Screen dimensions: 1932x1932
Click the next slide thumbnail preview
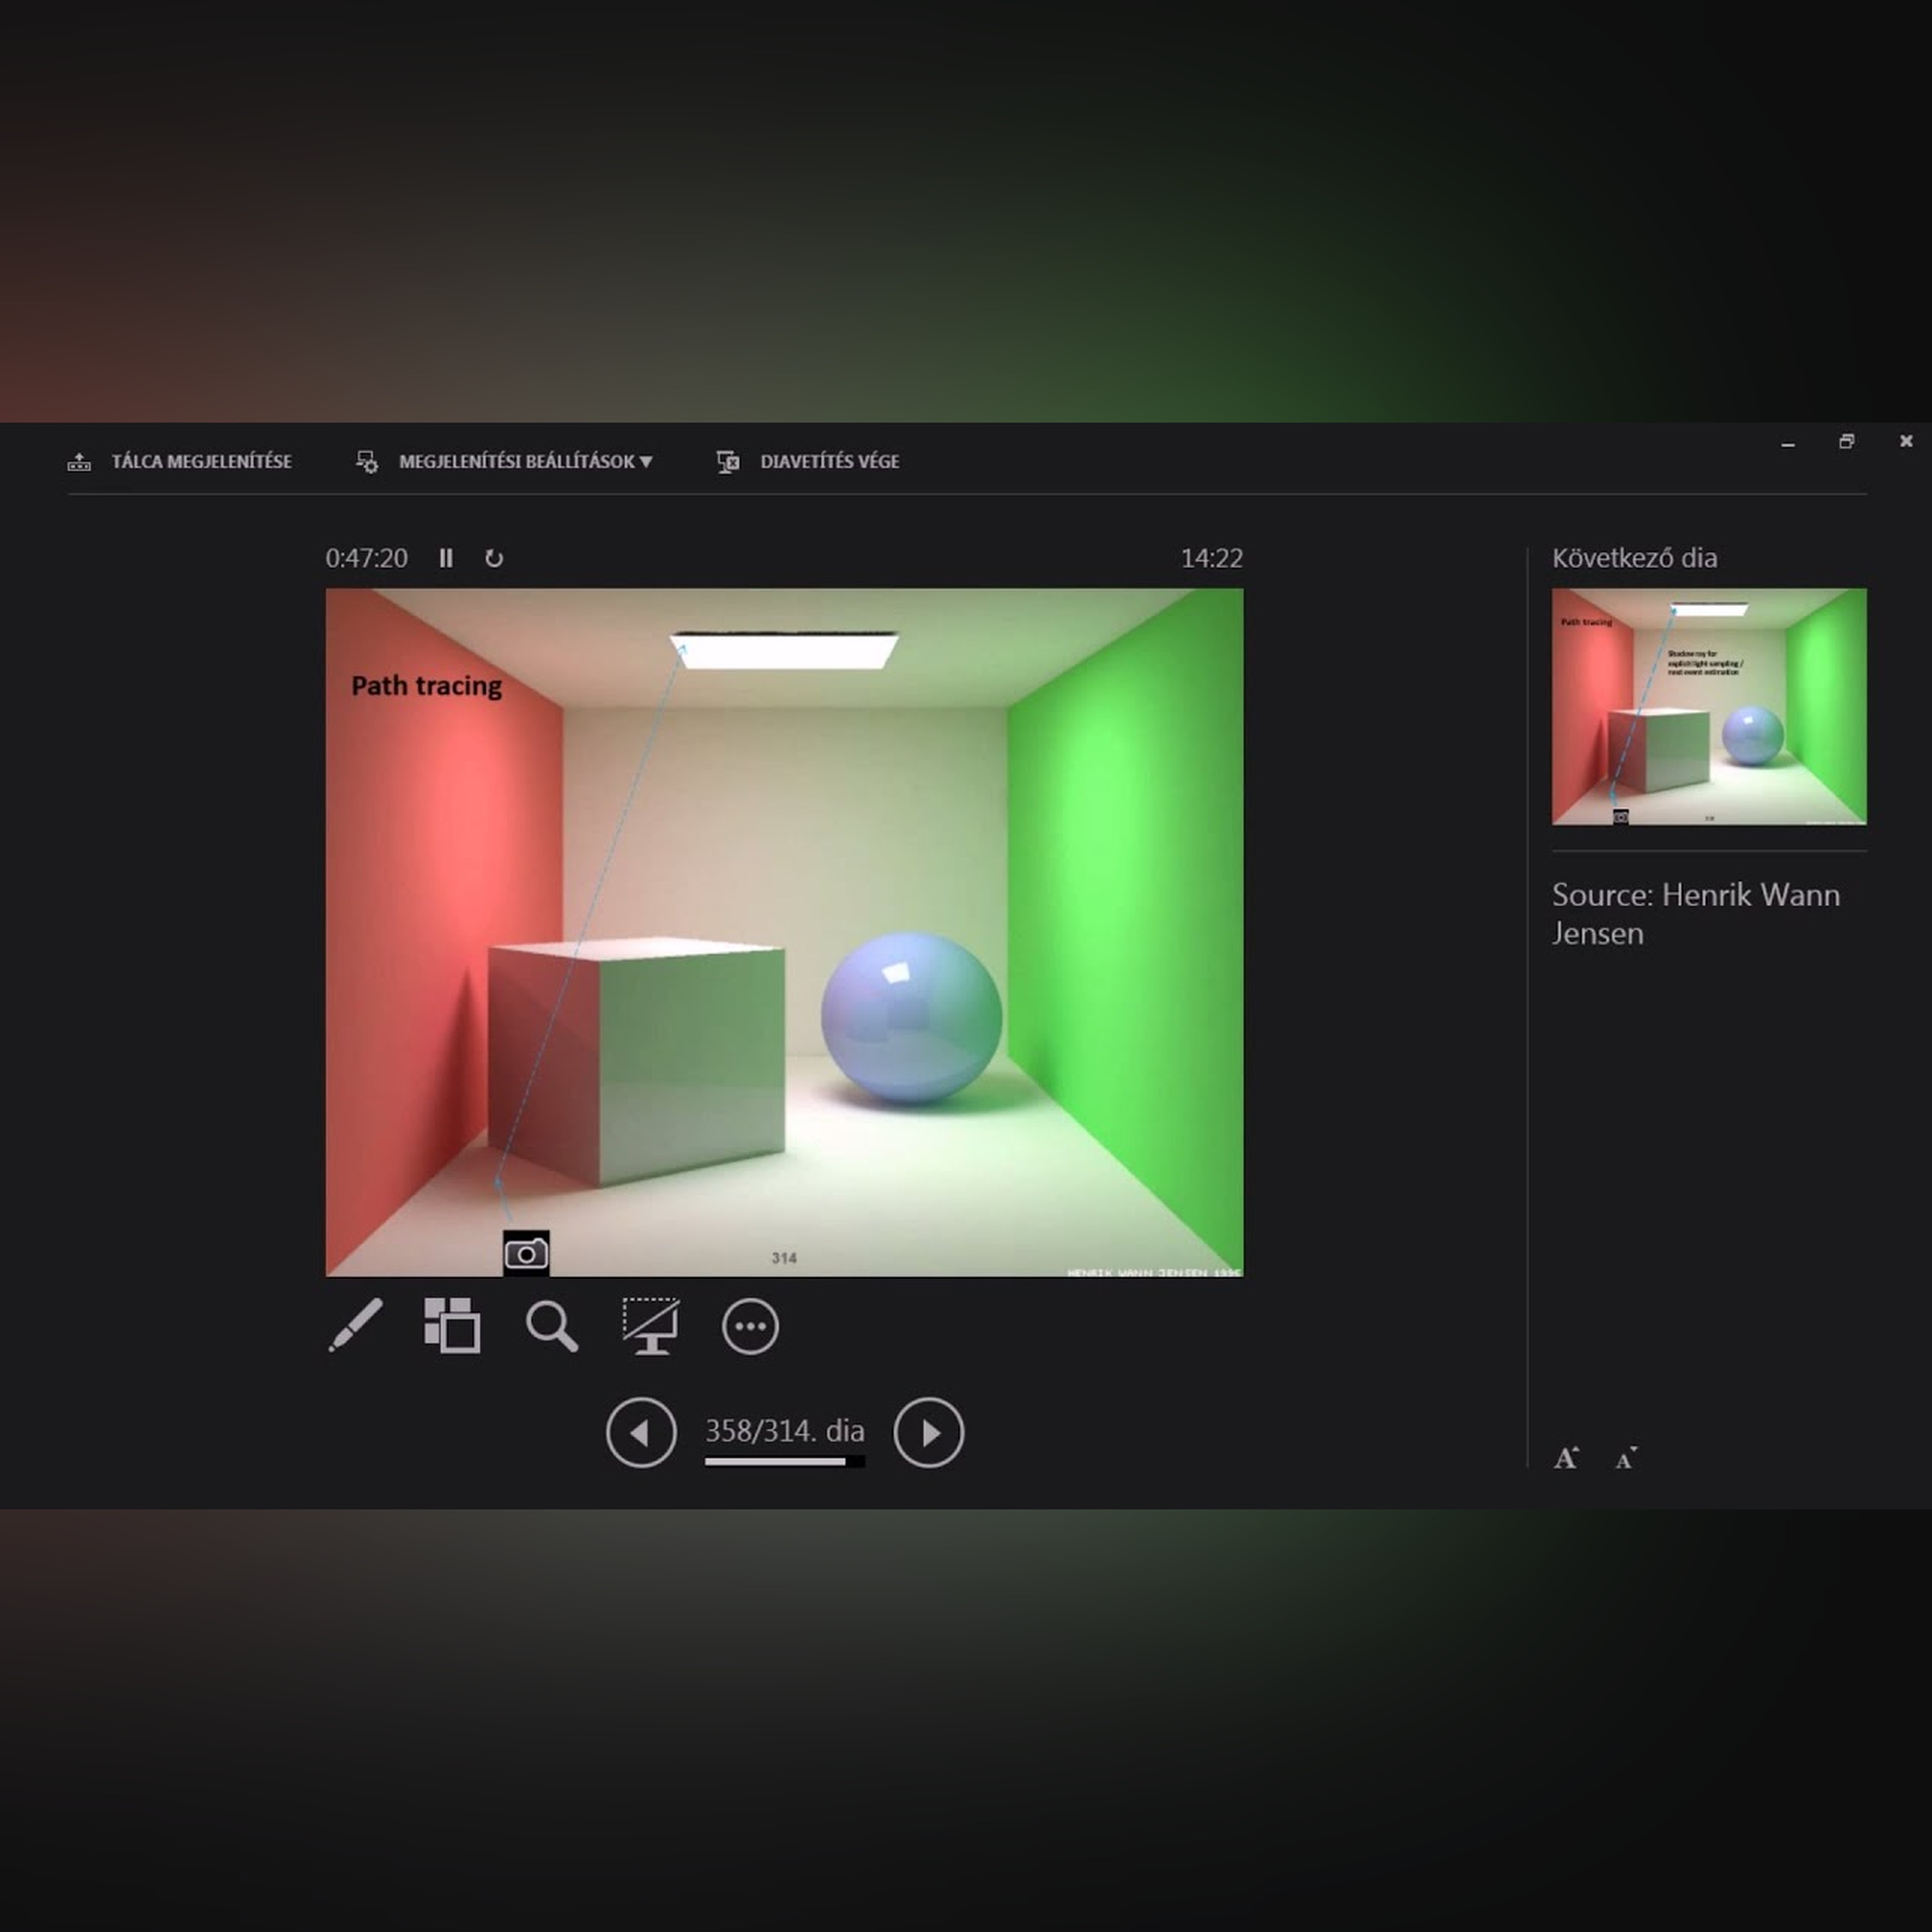point(1708,706)
